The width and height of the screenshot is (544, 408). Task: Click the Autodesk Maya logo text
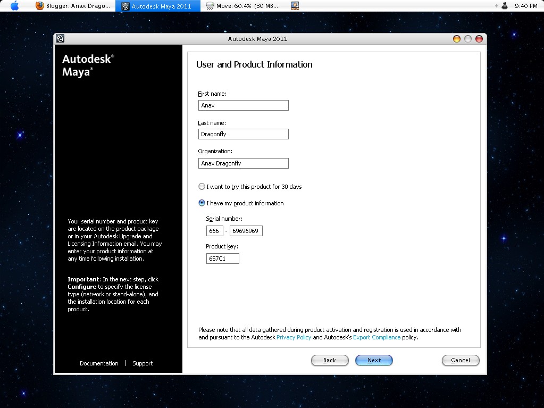click(x=88, y=65)
